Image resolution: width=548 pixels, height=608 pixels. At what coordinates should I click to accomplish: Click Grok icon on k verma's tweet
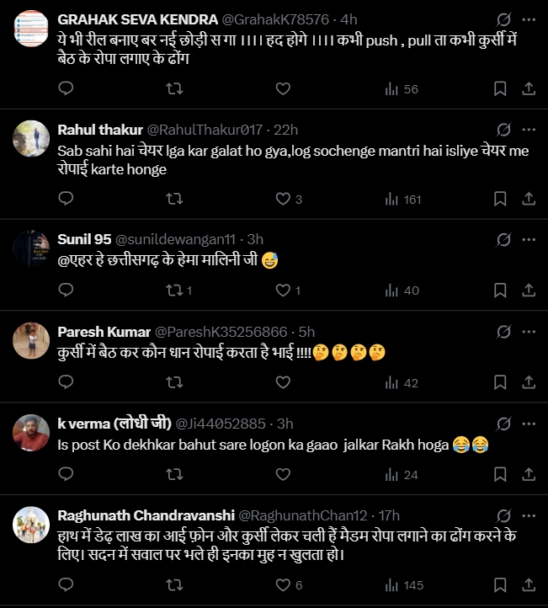click(503, 423)
